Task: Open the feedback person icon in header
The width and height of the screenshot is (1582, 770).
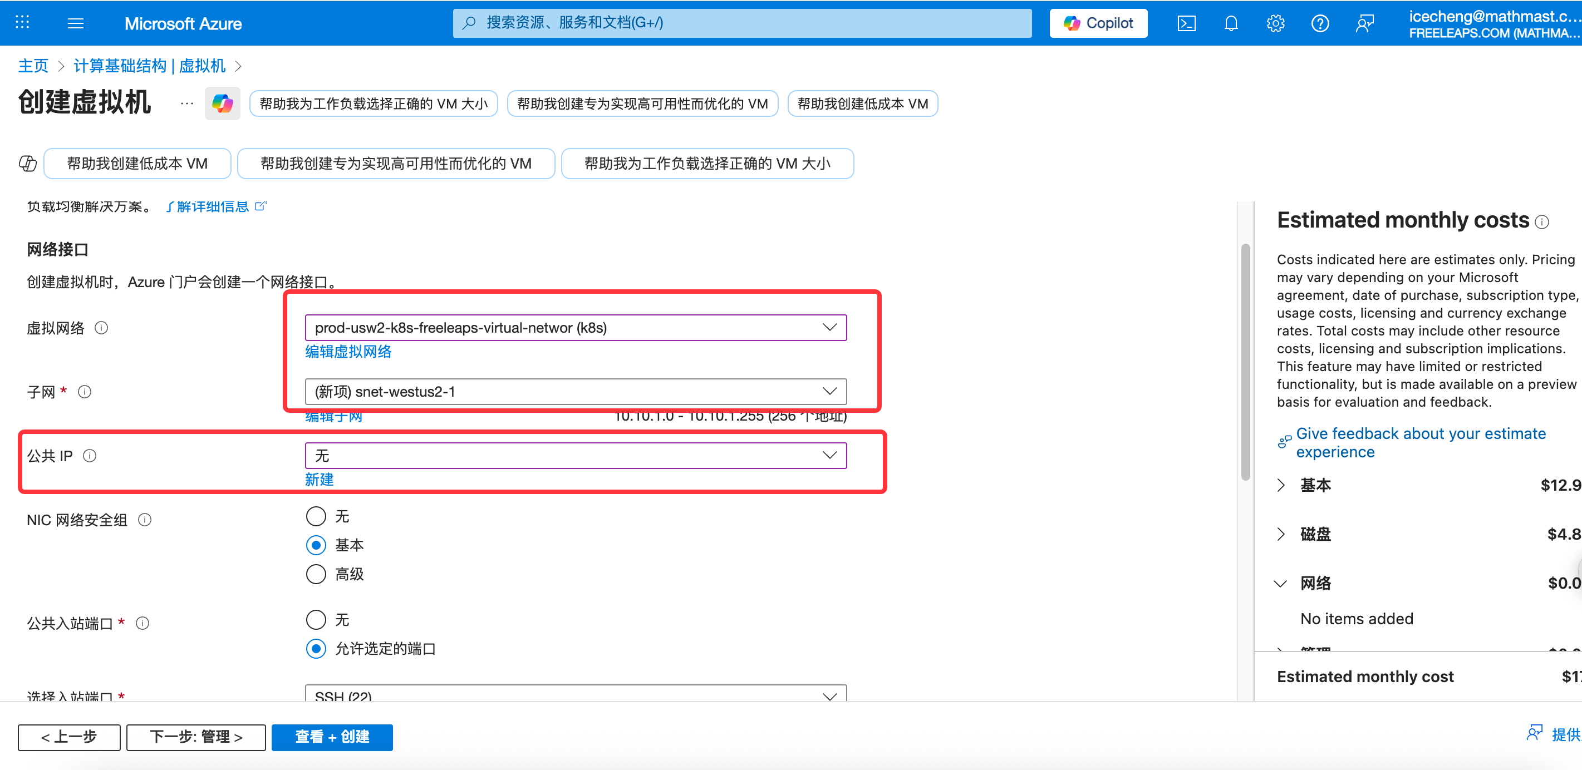Action: [x=1364, y=23]
